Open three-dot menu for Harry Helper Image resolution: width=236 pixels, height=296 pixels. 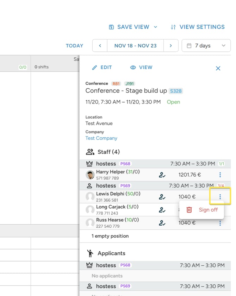click(x=220, y=175)
